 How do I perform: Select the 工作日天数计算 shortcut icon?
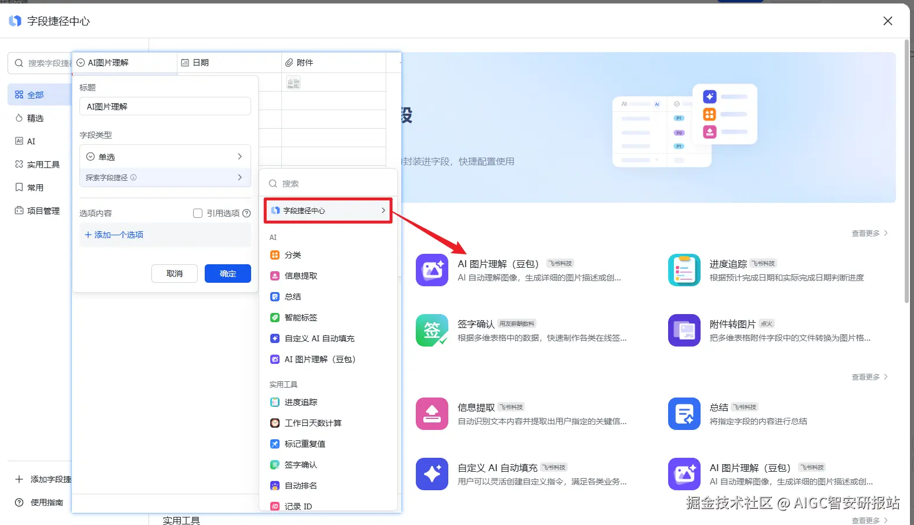275,423
